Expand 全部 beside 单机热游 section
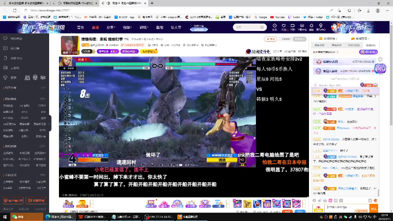The height and width of the screenshot is (221, 393). click(x=42, y=146)
